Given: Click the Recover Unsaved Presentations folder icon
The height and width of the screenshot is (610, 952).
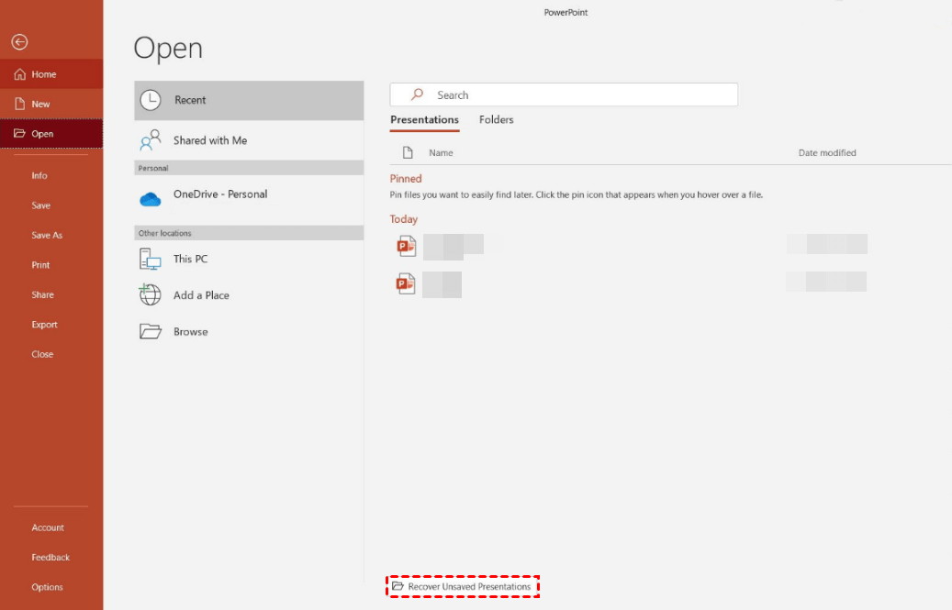Looking at the screenshot, I should point(398,586).
